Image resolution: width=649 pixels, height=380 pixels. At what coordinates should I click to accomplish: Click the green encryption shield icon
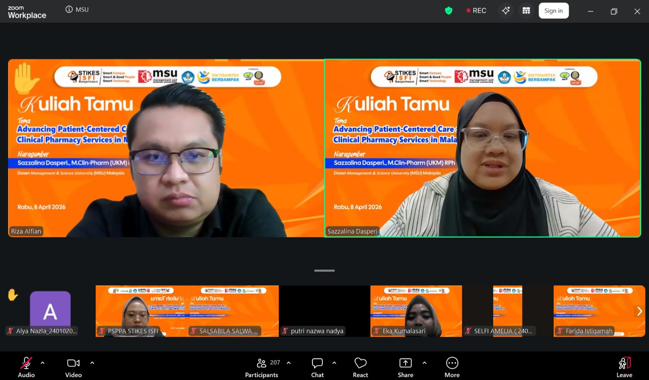[x=449, y=11]
